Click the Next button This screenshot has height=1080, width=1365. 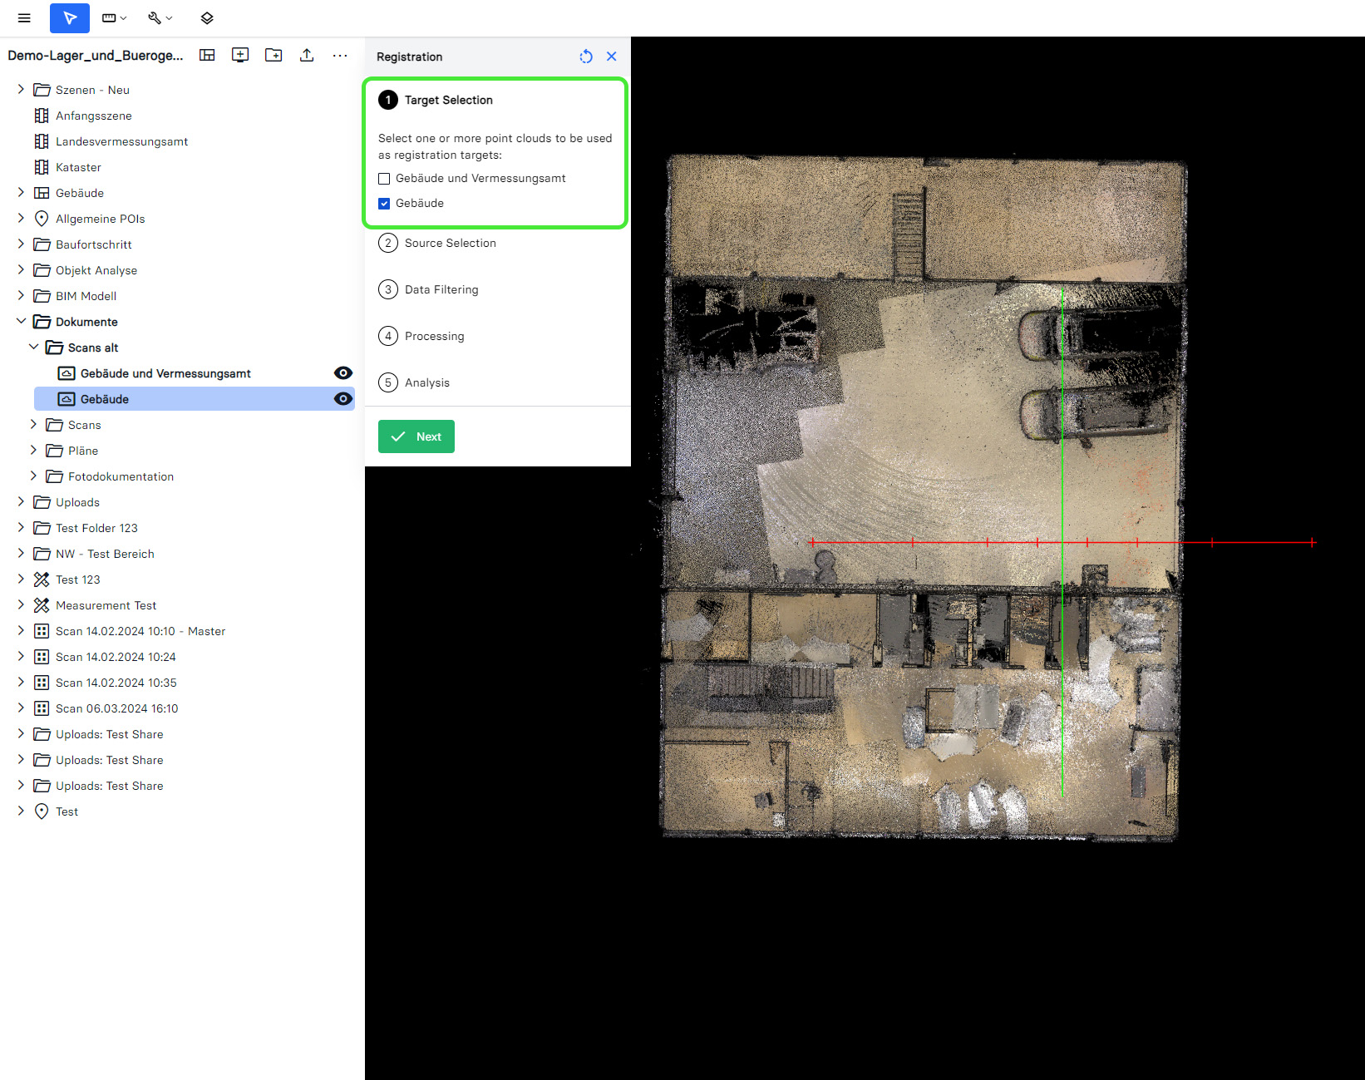[x=416, y=436]
